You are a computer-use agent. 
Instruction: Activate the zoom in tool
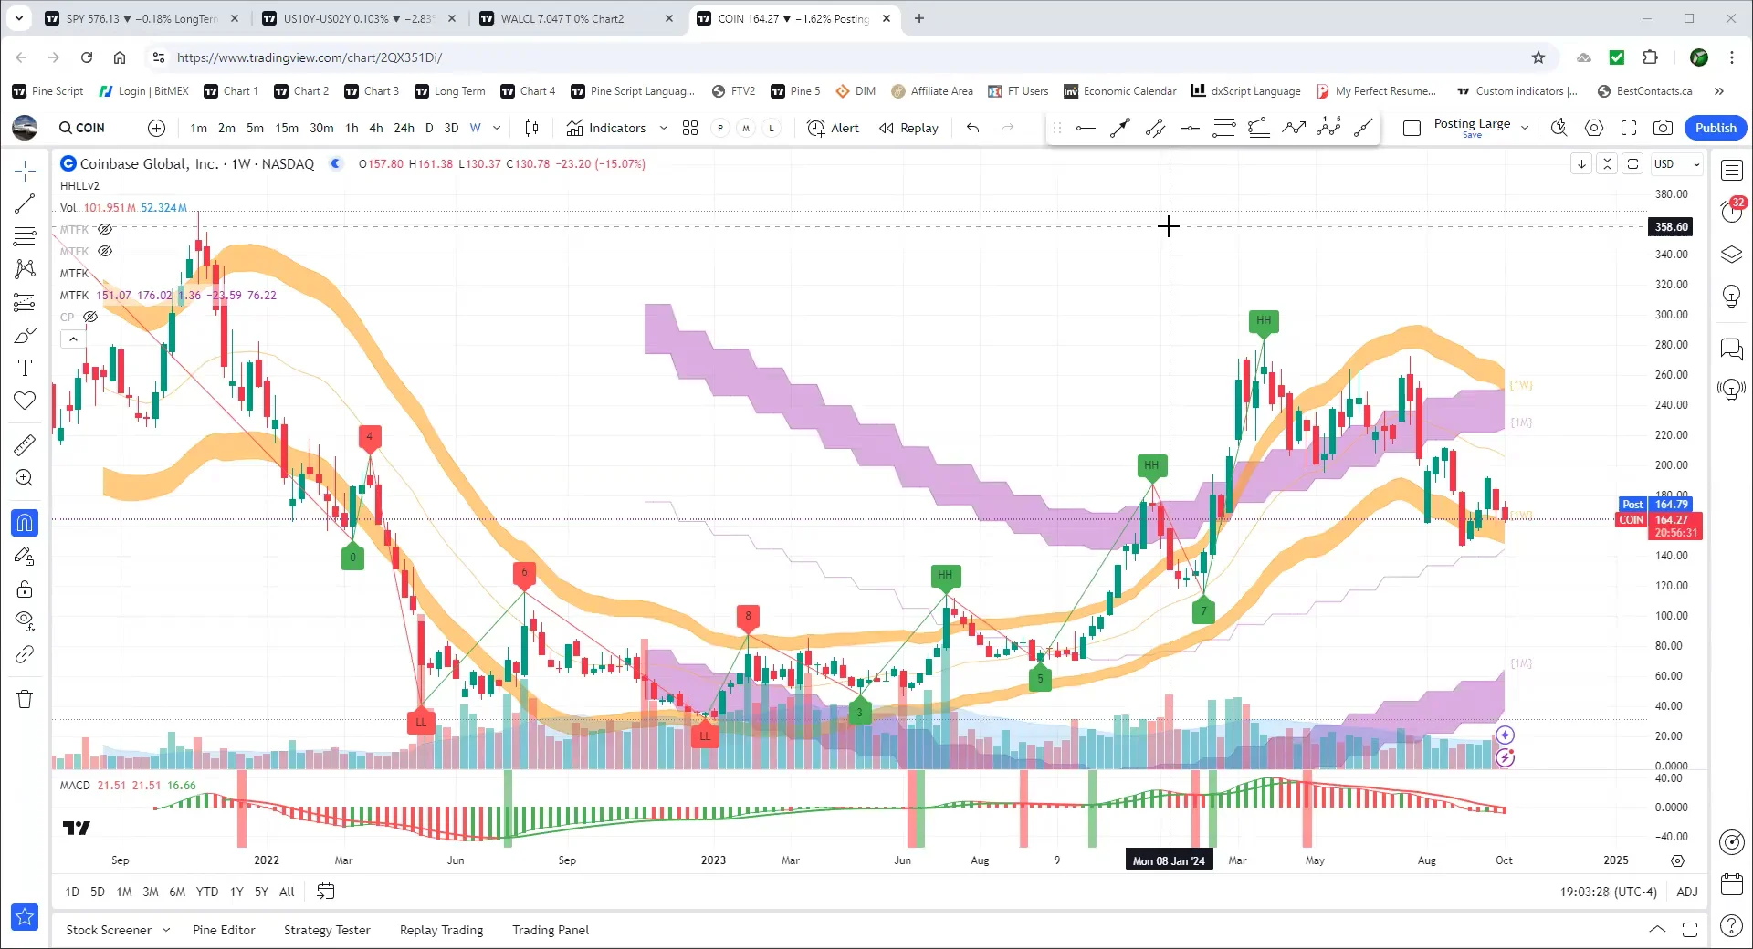25,477
